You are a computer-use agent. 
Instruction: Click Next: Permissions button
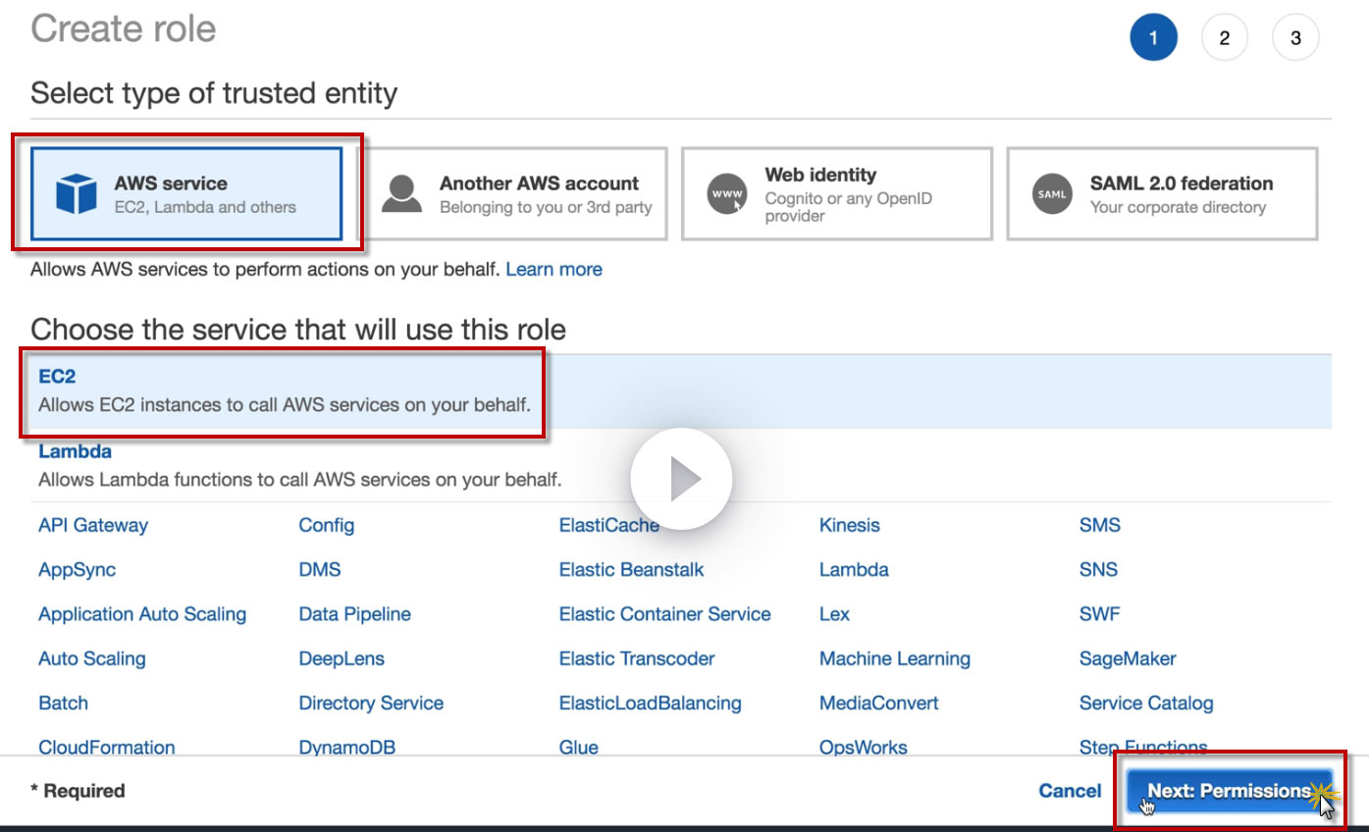click(x=1229, y=791)
